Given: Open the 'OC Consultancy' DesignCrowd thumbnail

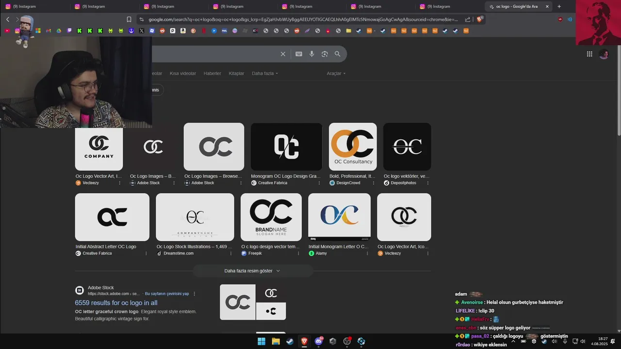Looking at the screenshot, I should coord(353,146).
